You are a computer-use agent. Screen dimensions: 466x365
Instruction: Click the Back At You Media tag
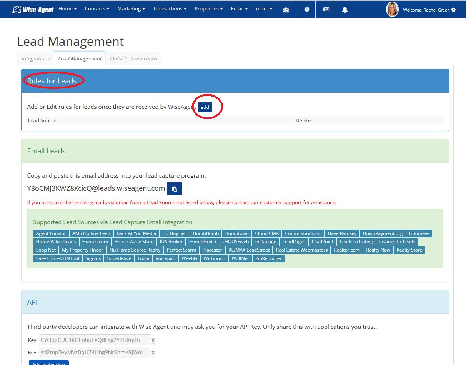coord(136,233)
